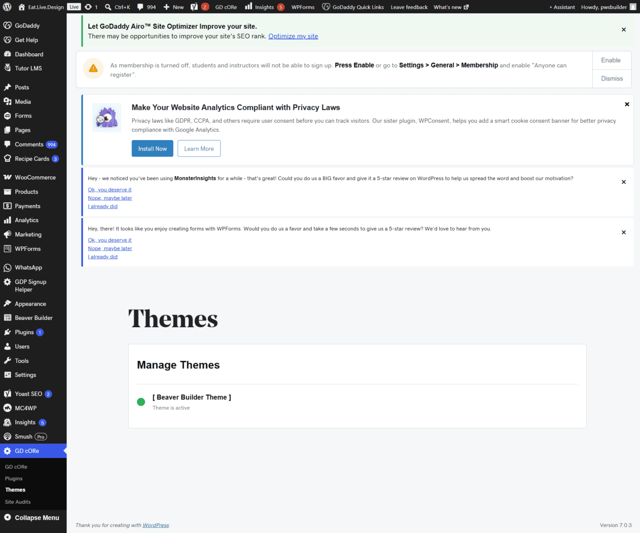640x533 pixels.
Task: Go to the Forms menu item
Action: (33, 116)
